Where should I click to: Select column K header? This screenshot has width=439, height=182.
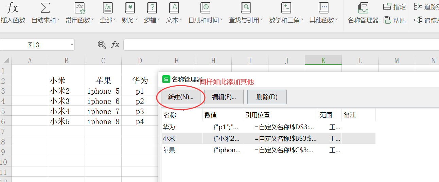(x=323, y=61)
